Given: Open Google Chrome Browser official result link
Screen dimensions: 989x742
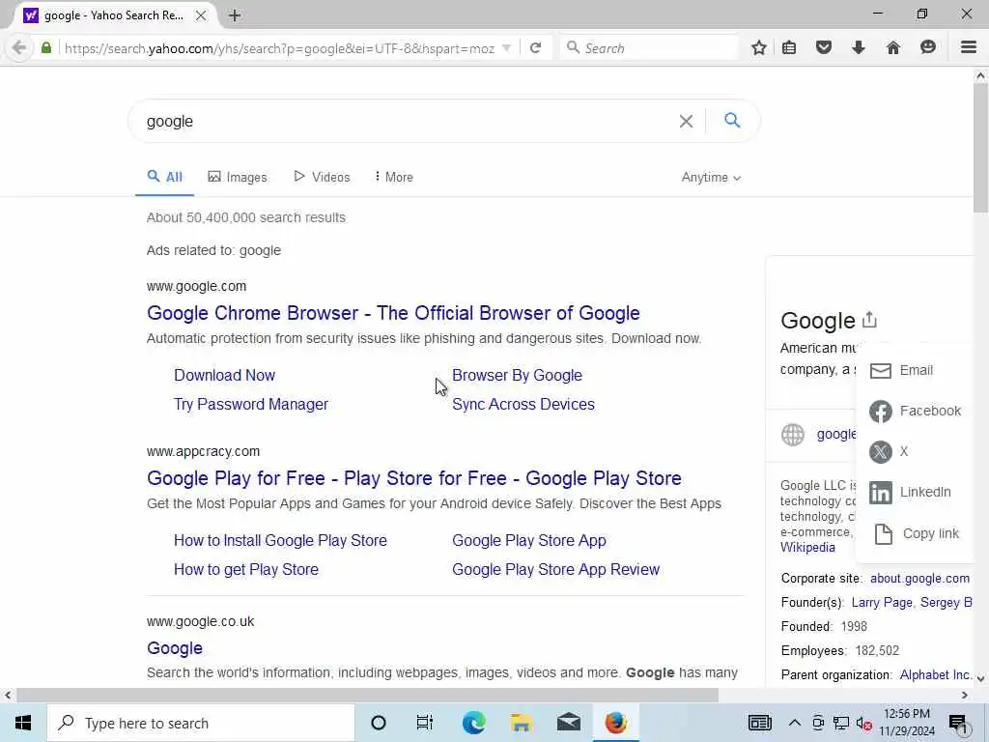Looking at the screenshot, I should click(394, 313).
